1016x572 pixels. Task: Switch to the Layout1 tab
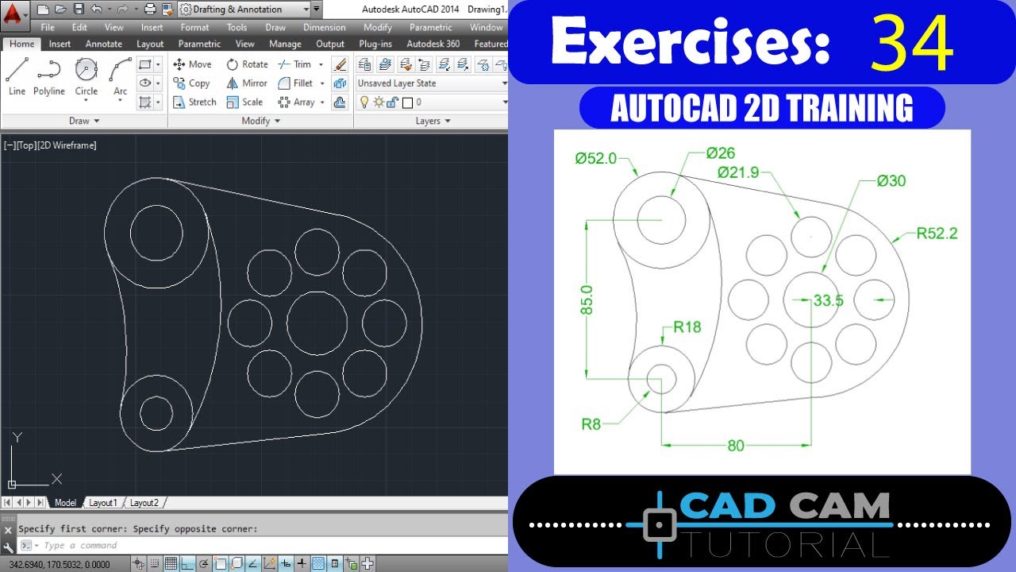tap(102, 503)
